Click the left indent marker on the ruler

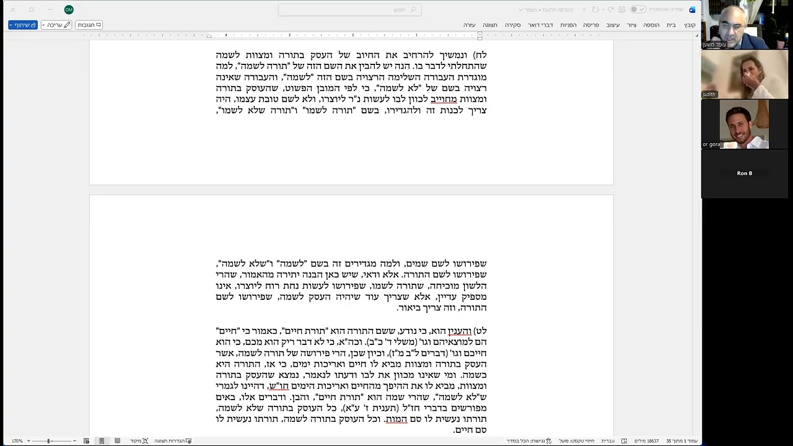tap(209, 37)
